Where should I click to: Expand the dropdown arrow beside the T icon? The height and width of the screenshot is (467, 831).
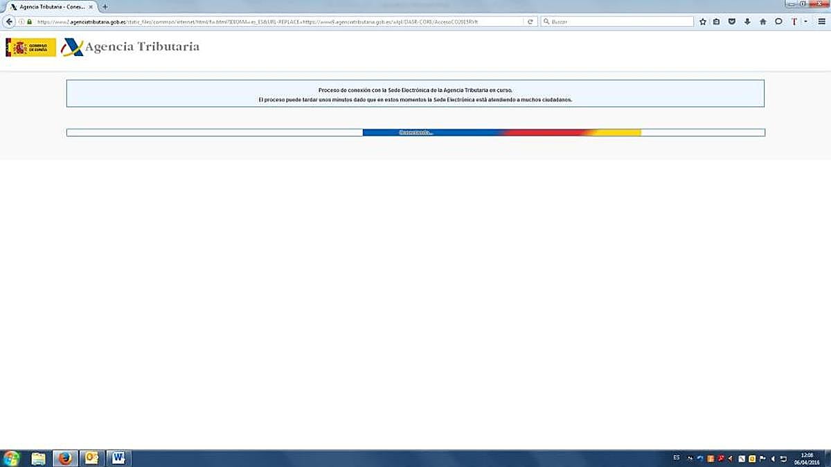coord(805,21)
